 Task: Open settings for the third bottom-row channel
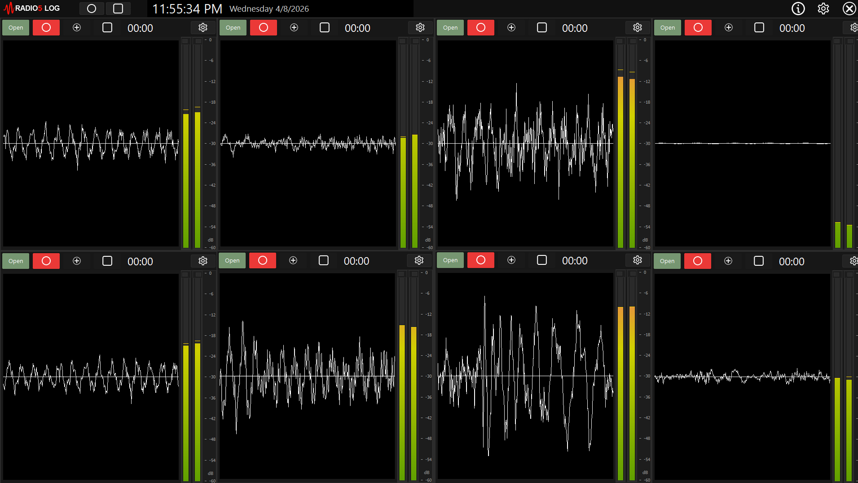pos(637,260)
